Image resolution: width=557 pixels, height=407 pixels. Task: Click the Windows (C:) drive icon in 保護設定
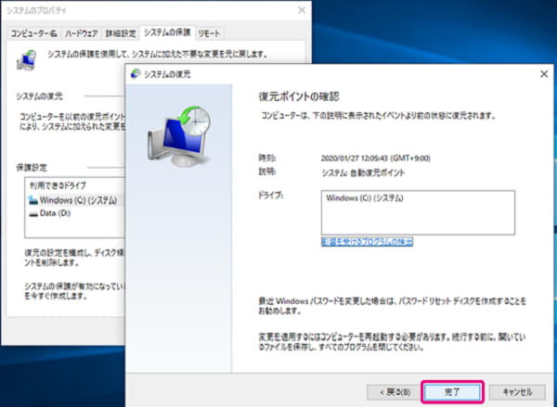pyautogui.click(x=33, y=200)
